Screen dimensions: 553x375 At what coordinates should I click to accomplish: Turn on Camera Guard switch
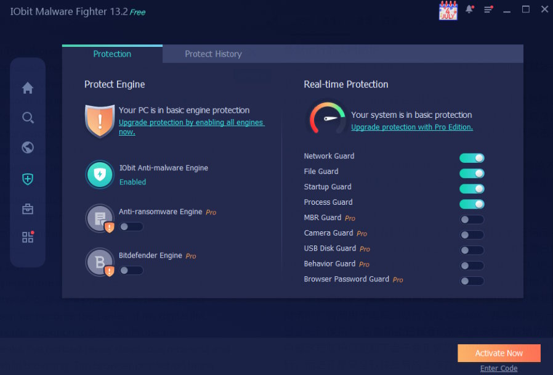coord(472,235)
